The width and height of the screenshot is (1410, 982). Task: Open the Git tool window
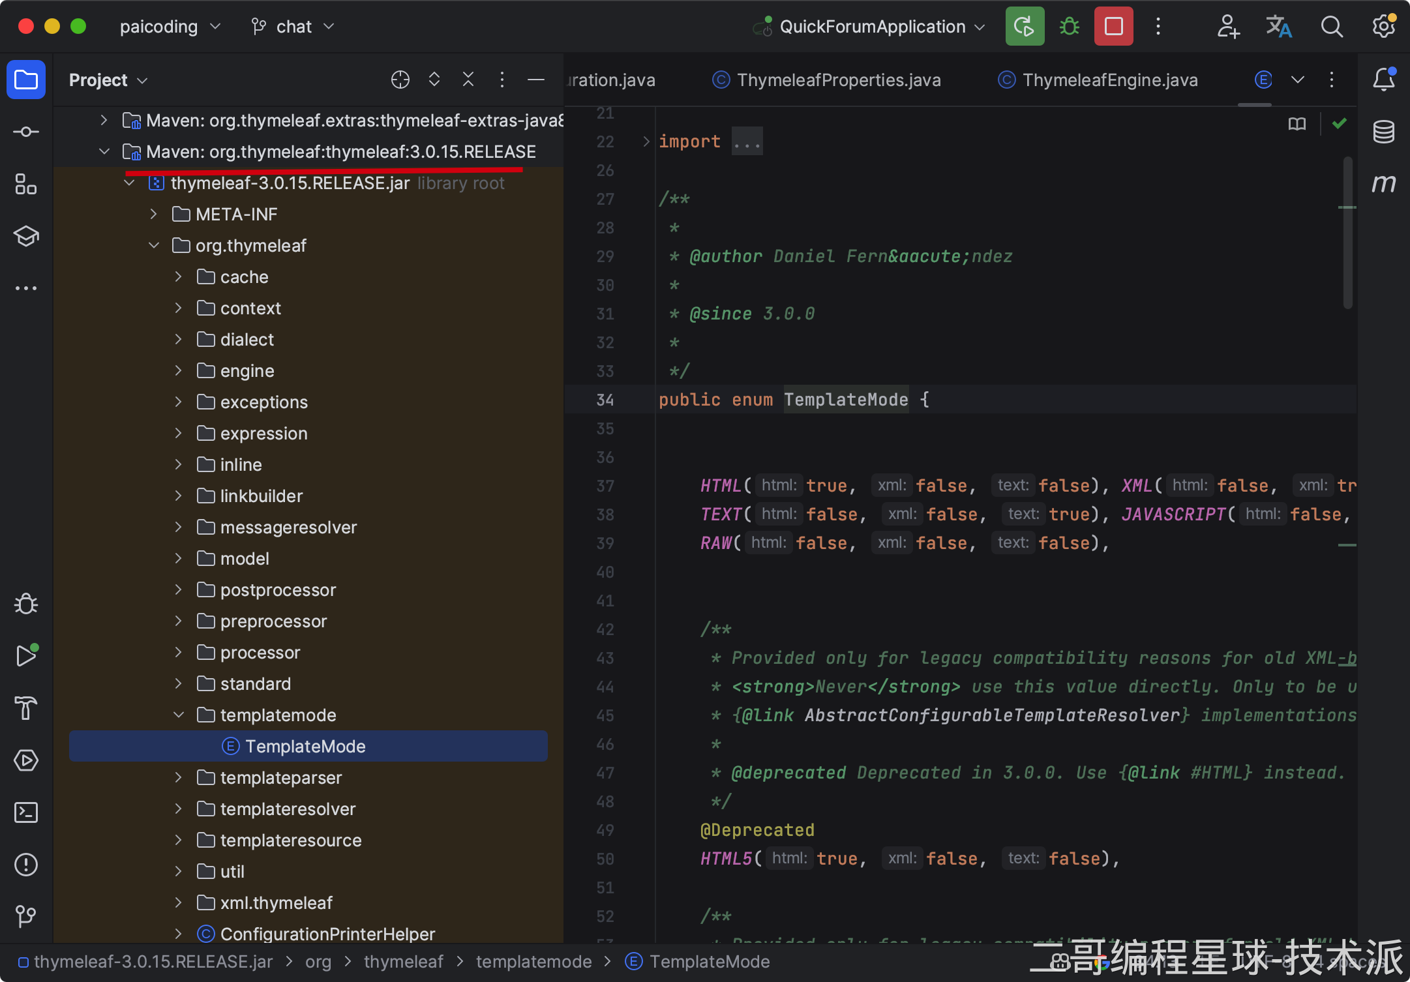[26, 916]
